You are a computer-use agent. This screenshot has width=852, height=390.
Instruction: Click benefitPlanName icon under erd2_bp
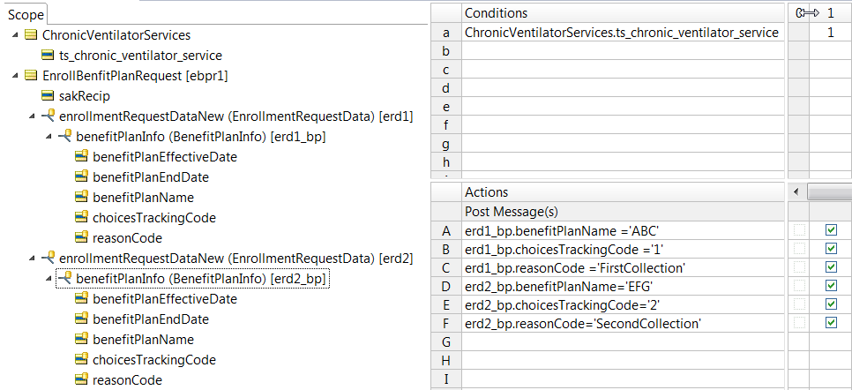pyautogui.click(x=81, y=338)
